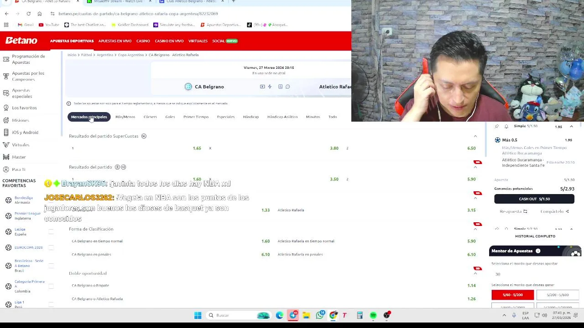
Task: Click the live stream video icon
Action: pos(262,87)
